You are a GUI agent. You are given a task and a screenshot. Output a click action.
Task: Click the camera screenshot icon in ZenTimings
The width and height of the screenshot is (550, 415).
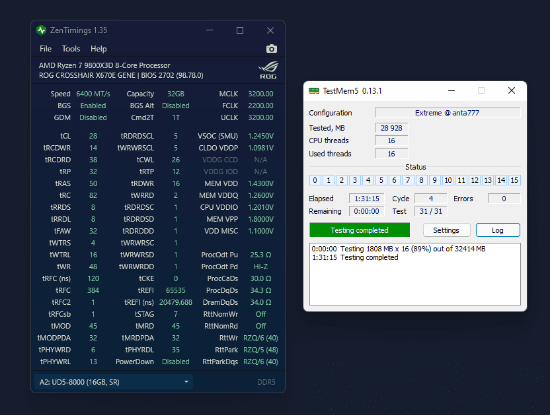[x=271, y=49]
